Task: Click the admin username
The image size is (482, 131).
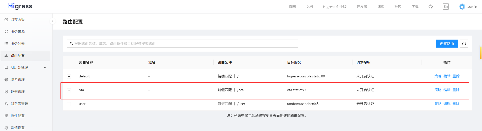Action: [472, 7]
